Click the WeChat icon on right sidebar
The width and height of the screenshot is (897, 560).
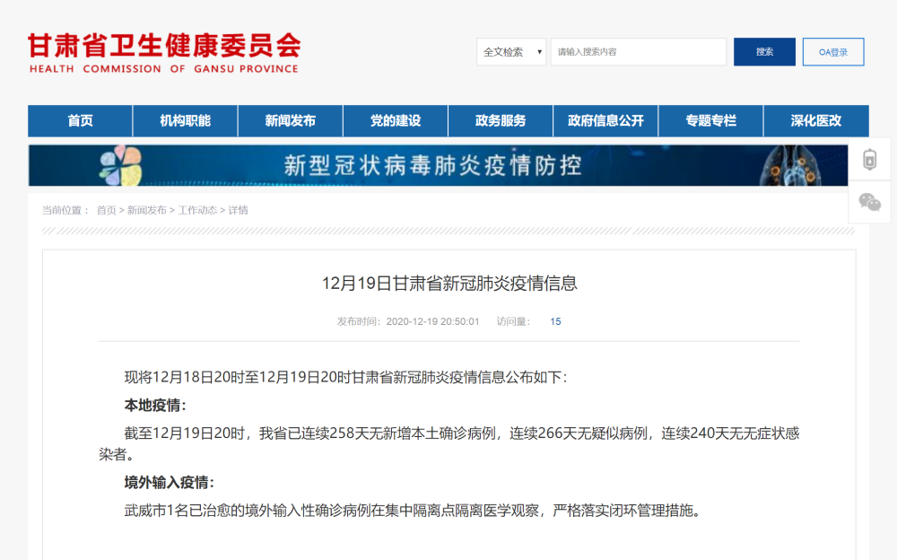(x=869, y=202)
